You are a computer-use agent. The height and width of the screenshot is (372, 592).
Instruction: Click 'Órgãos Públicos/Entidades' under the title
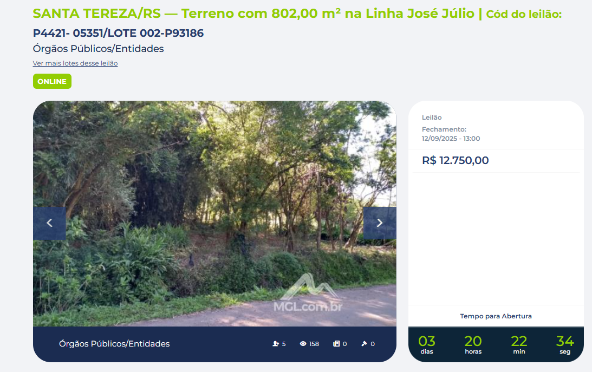(98, 49)
